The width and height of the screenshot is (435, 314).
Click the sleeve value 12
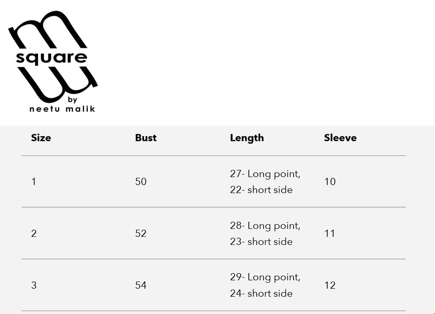click(x=330, y=285)
